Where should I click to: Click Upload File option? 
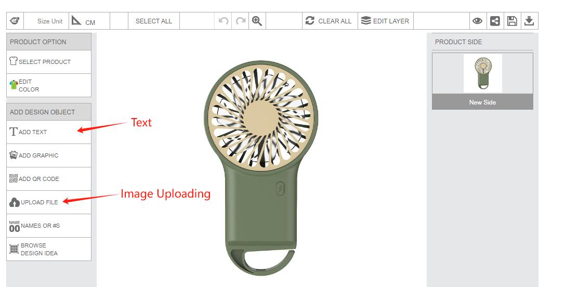(49, 202)
